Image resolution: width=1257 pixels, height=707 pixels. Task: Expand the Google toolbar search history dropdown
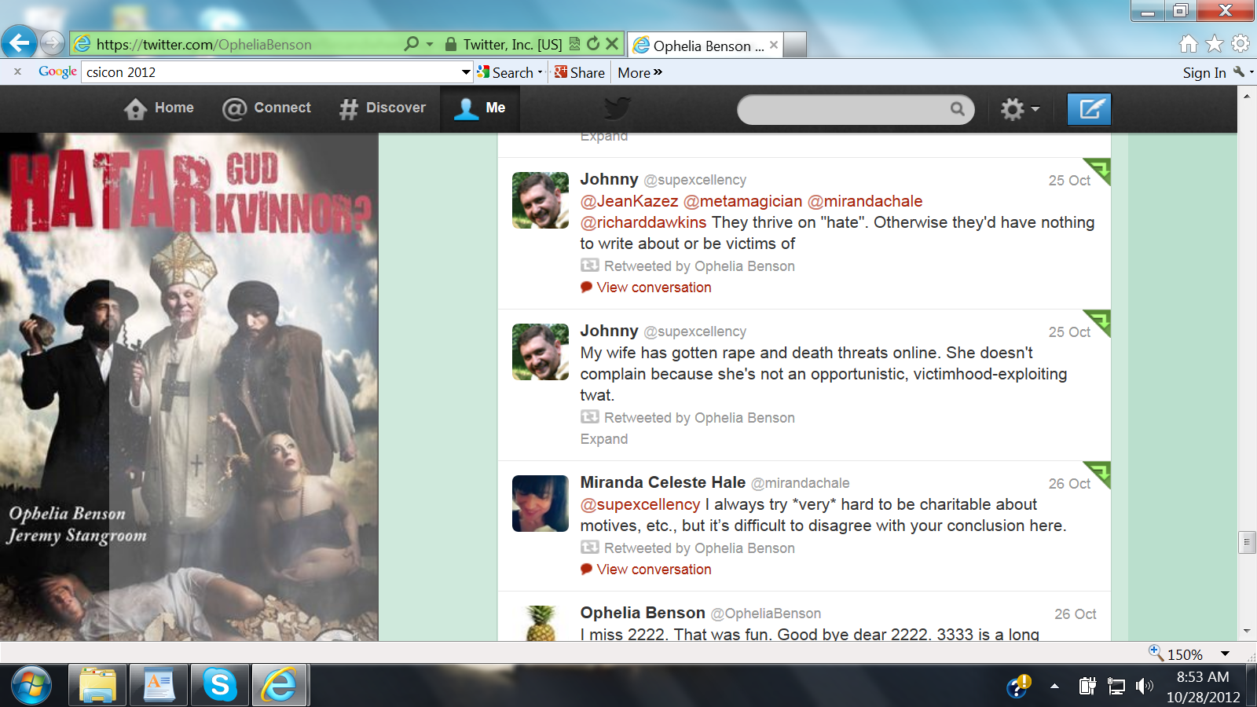pos(466,72)
